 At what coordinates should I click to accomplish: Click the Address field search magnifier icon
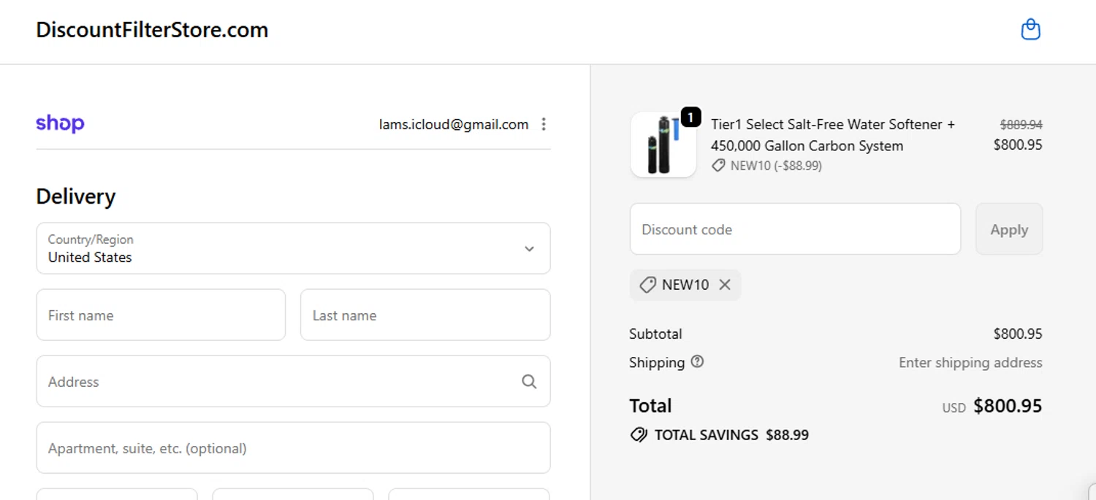pyautogui.click(x=529, y=382)
